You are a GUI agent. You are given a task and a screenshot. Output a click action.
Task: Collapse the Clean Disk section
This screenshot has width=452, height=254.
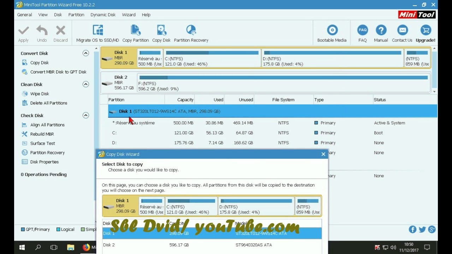click(86, 84)
